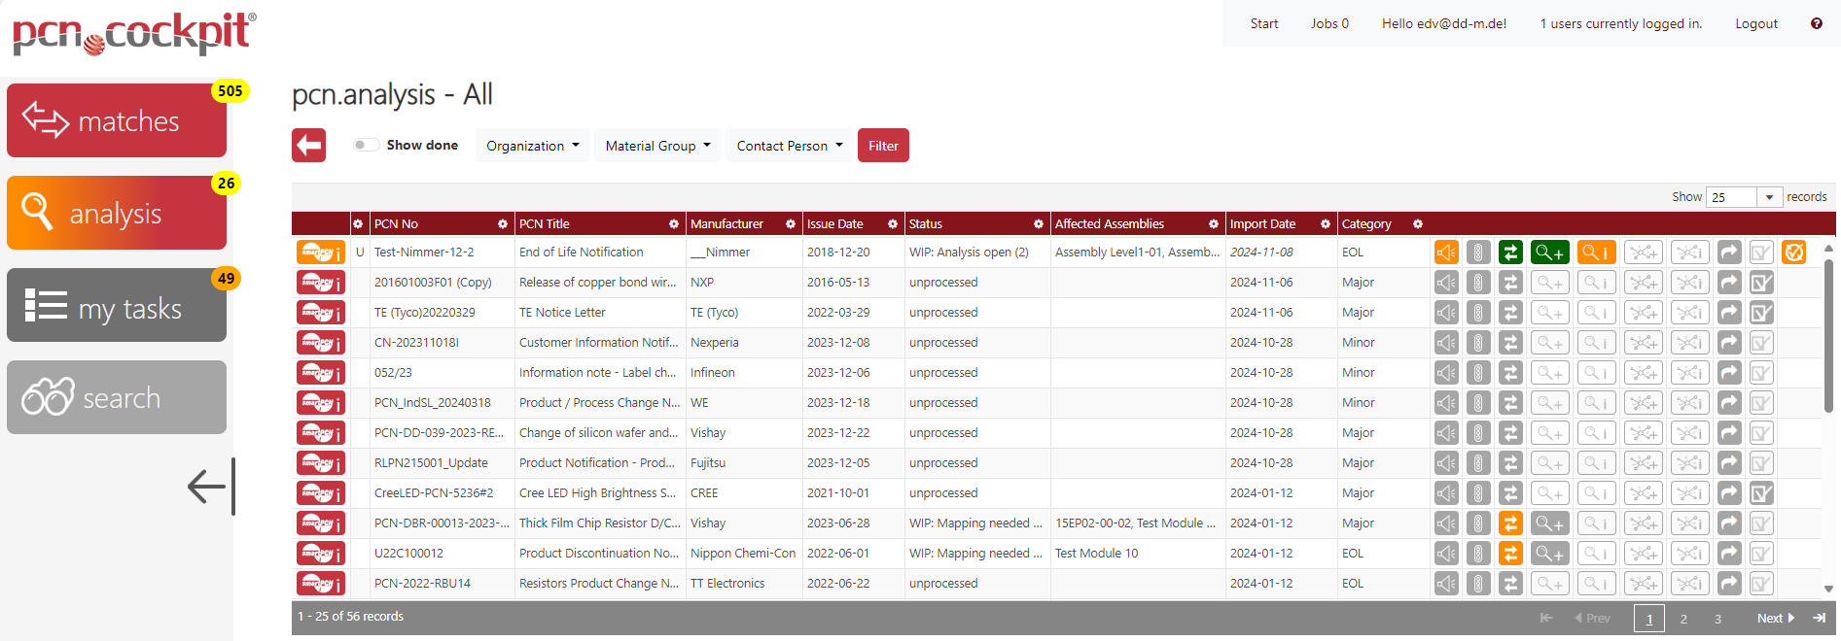Screen dimensions: 1841x641
Task: Click the red back arrow button
Action: (x=309, y=146)
